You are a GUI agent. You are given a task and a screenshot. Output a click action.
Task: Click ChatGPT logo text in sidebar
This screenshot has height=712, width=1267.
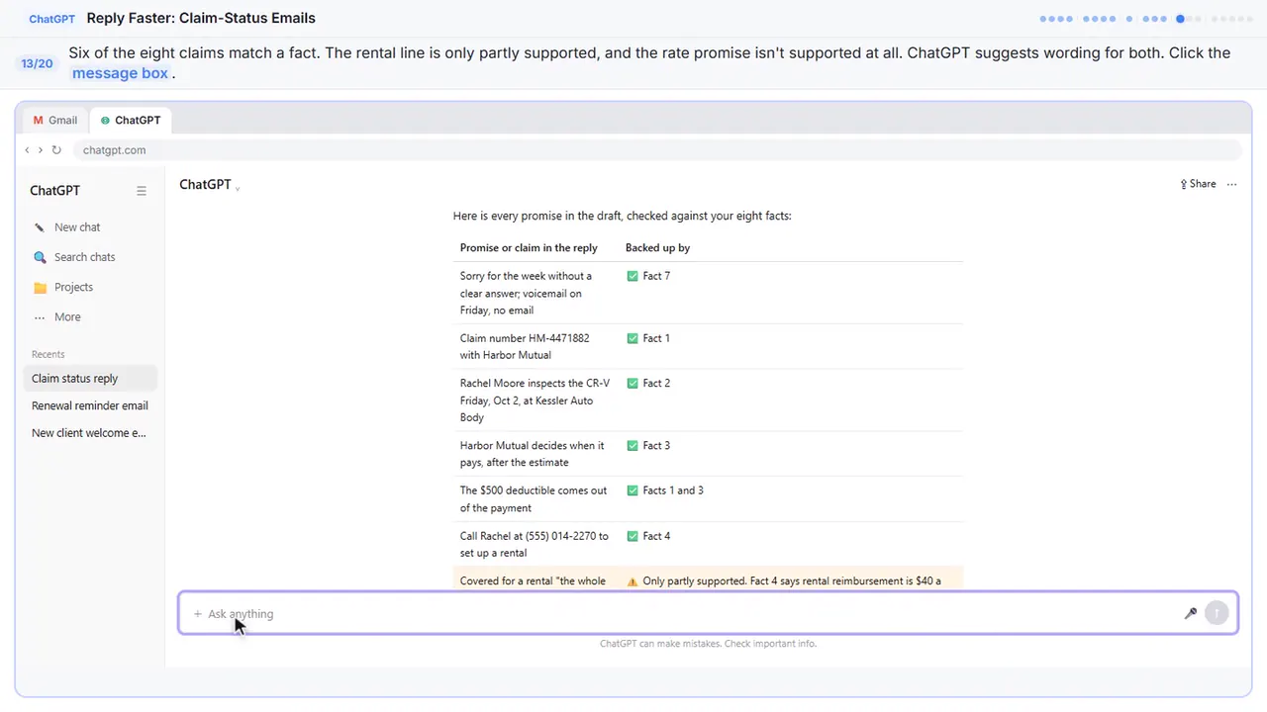click(54, 191)
